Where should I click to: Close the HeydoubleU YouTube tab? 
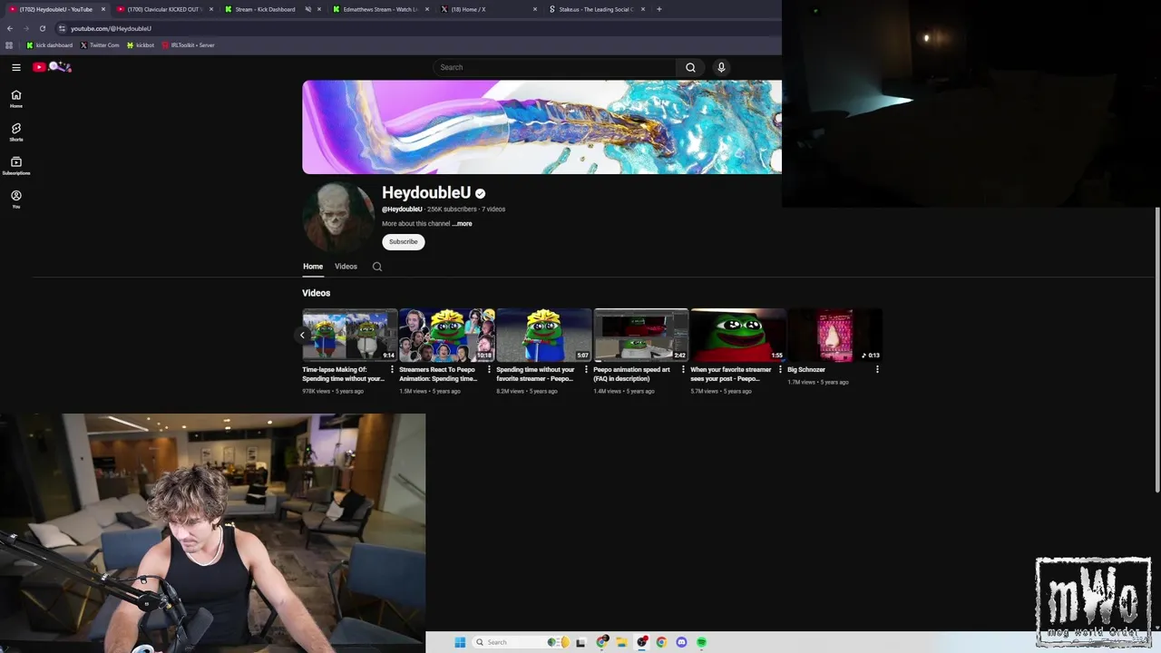[x=102, y=9]
